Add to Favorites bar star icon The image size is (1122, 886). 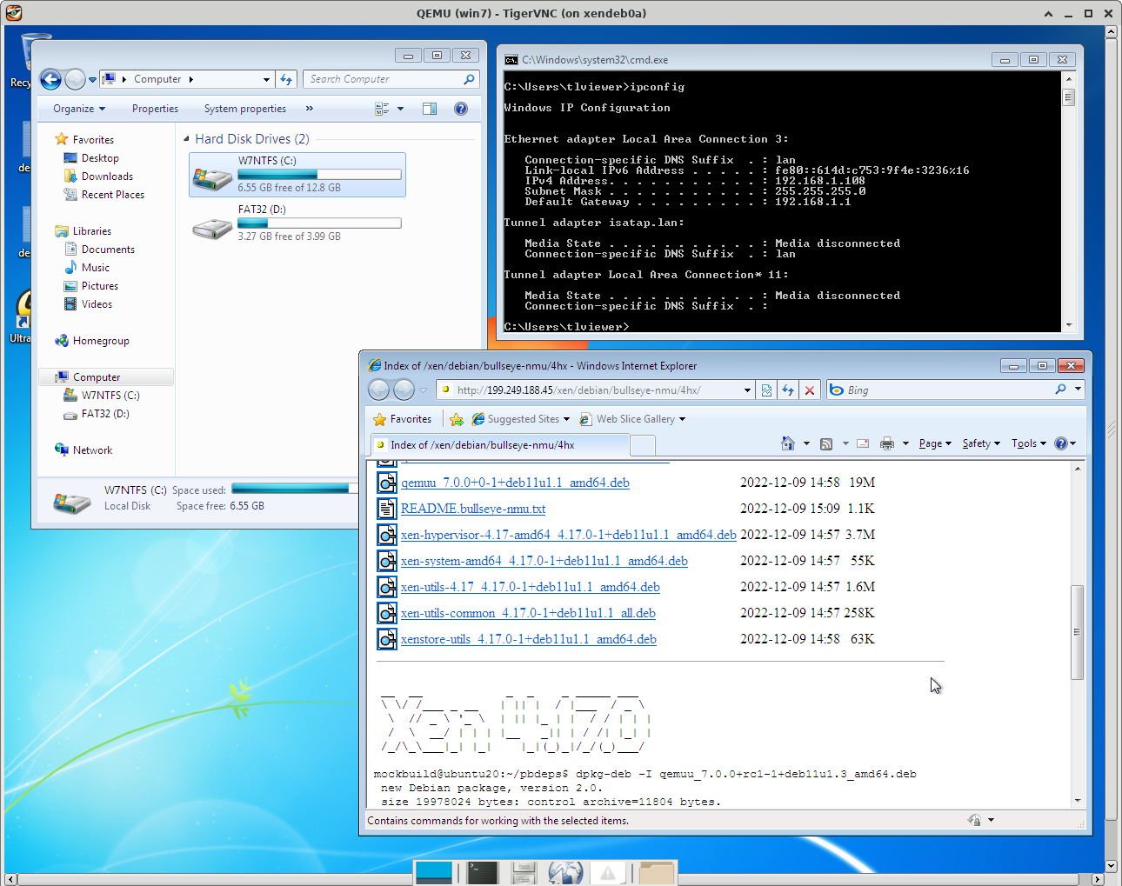(x=457, y=419)
